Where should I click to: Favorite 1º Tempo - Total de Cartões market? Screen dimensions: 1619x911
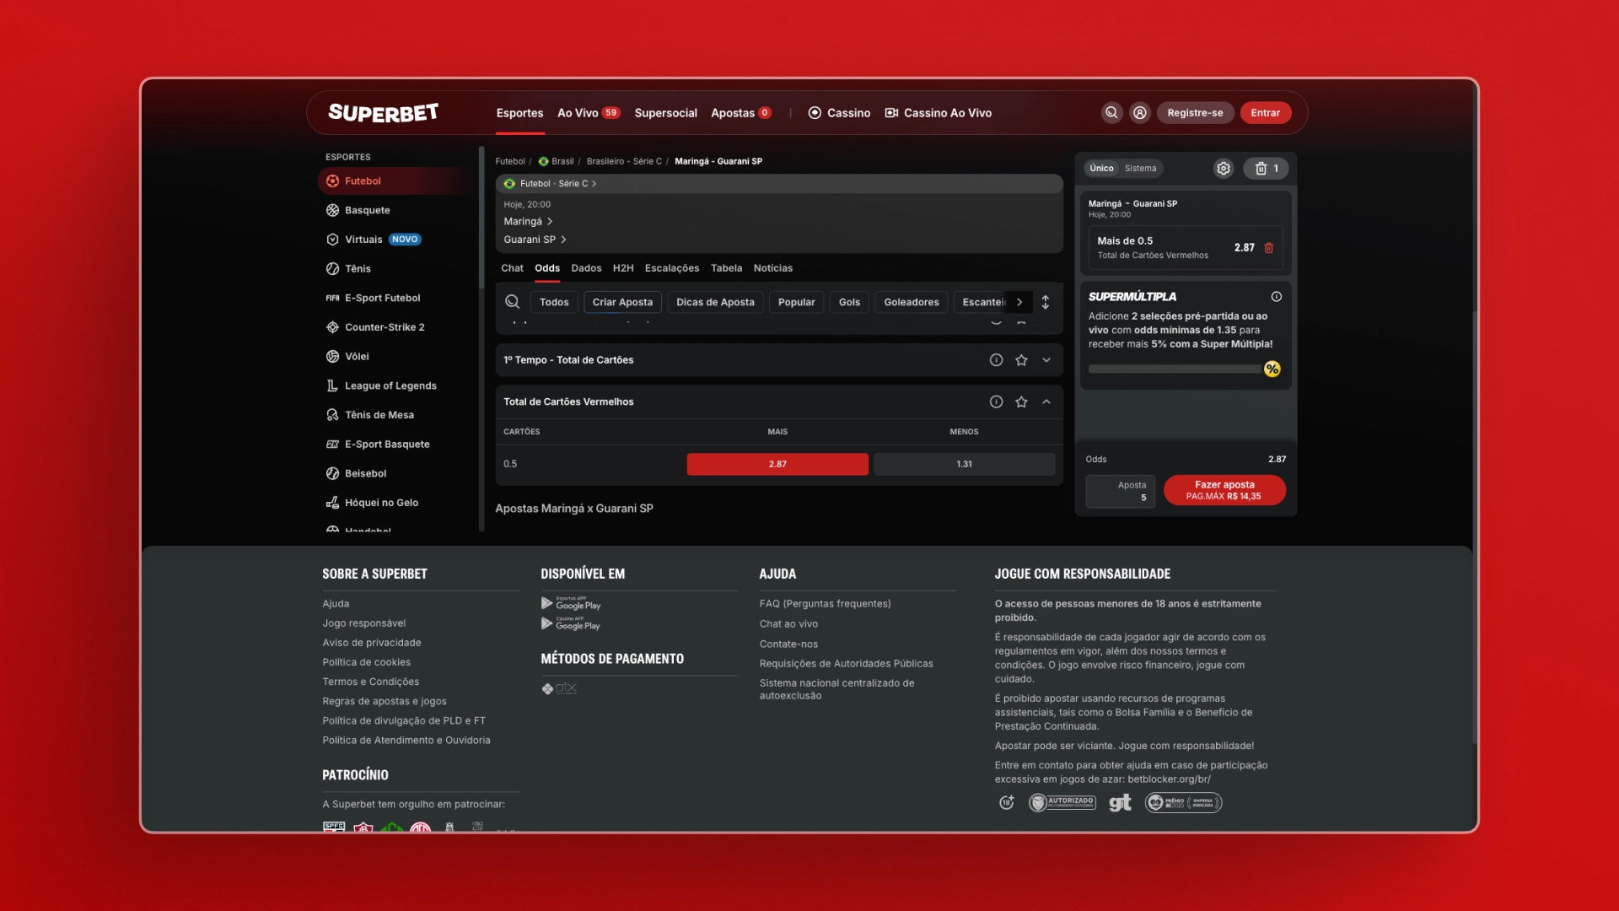coord(1021,360)
